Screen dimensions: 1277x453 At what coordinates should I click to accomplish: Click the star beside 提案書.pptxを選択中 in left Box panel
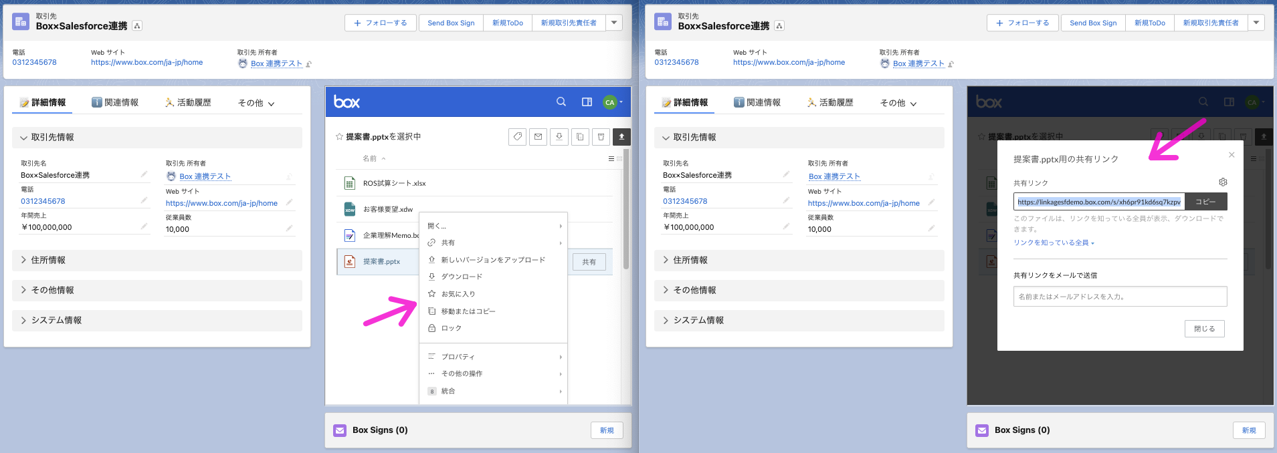(x=339, y=136)
